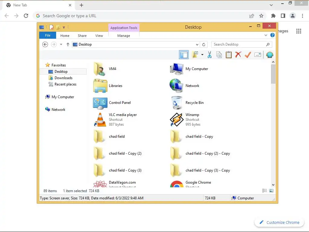
Task: Select the Control Panel item
Action: (112, 103)
